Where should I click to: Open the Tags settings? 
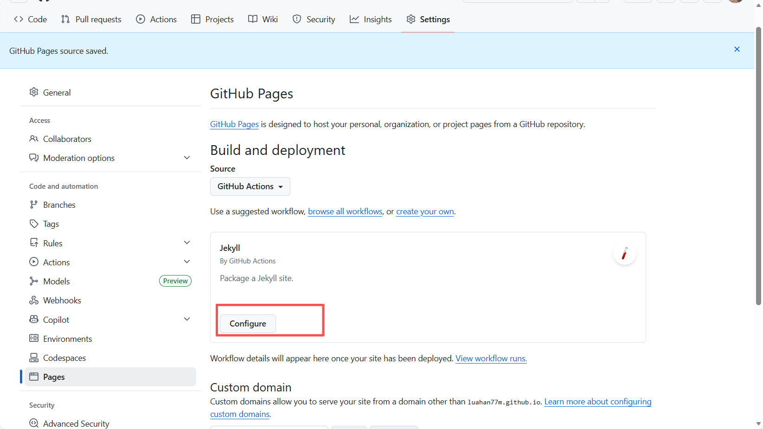[51, 224]
